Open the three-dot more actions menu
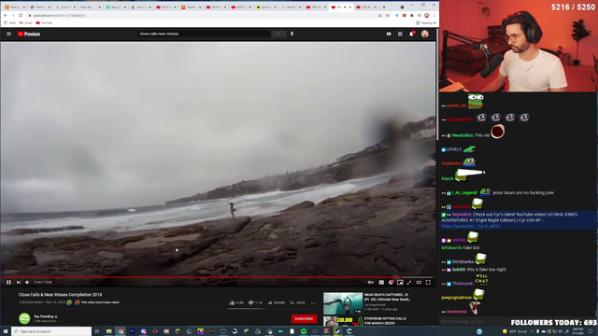The image size is (598, 336). [x=313, y=303]
